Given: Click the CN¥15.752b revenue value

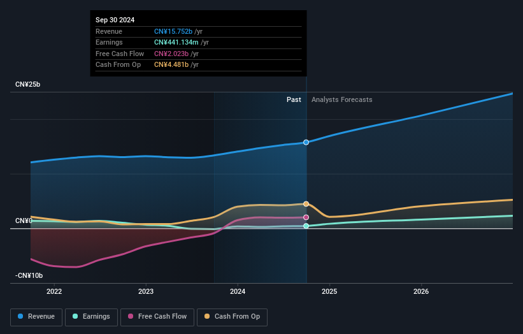Looking at the screenshot, I should pos(173,31).
